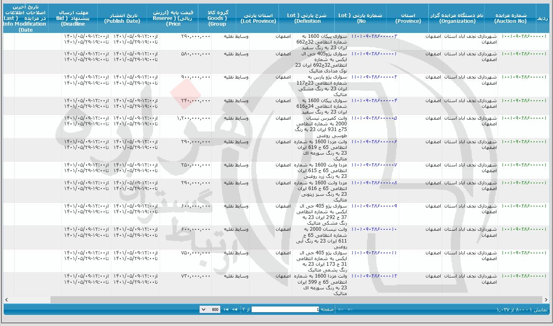Open lot number ending in ۰۰۰۰۸
This screenshot has height=326, width=553.
374,183
